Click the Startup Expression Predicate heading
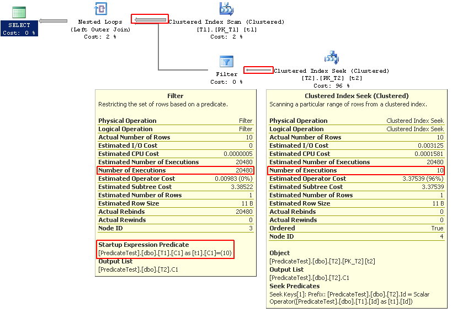Viewport: 452px width, 313px height. pos(143,245)
